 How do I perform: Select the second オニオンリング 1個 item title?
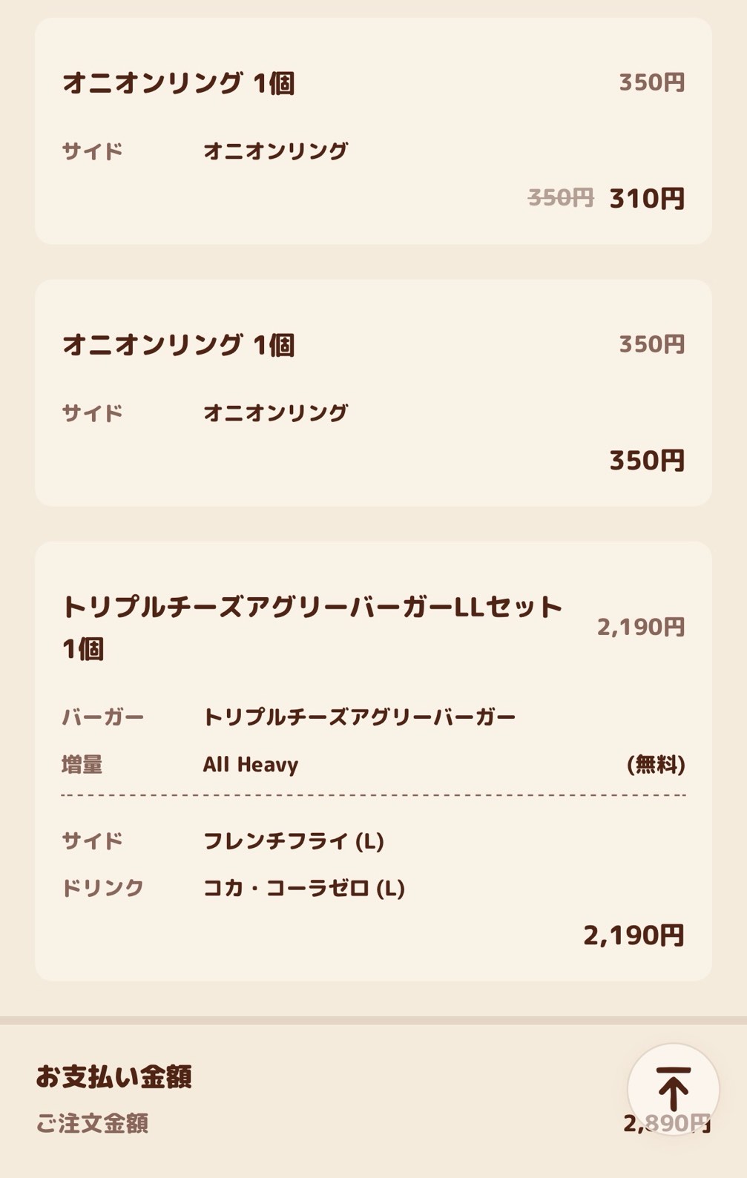pyautogui.click(x=179, y=345)
